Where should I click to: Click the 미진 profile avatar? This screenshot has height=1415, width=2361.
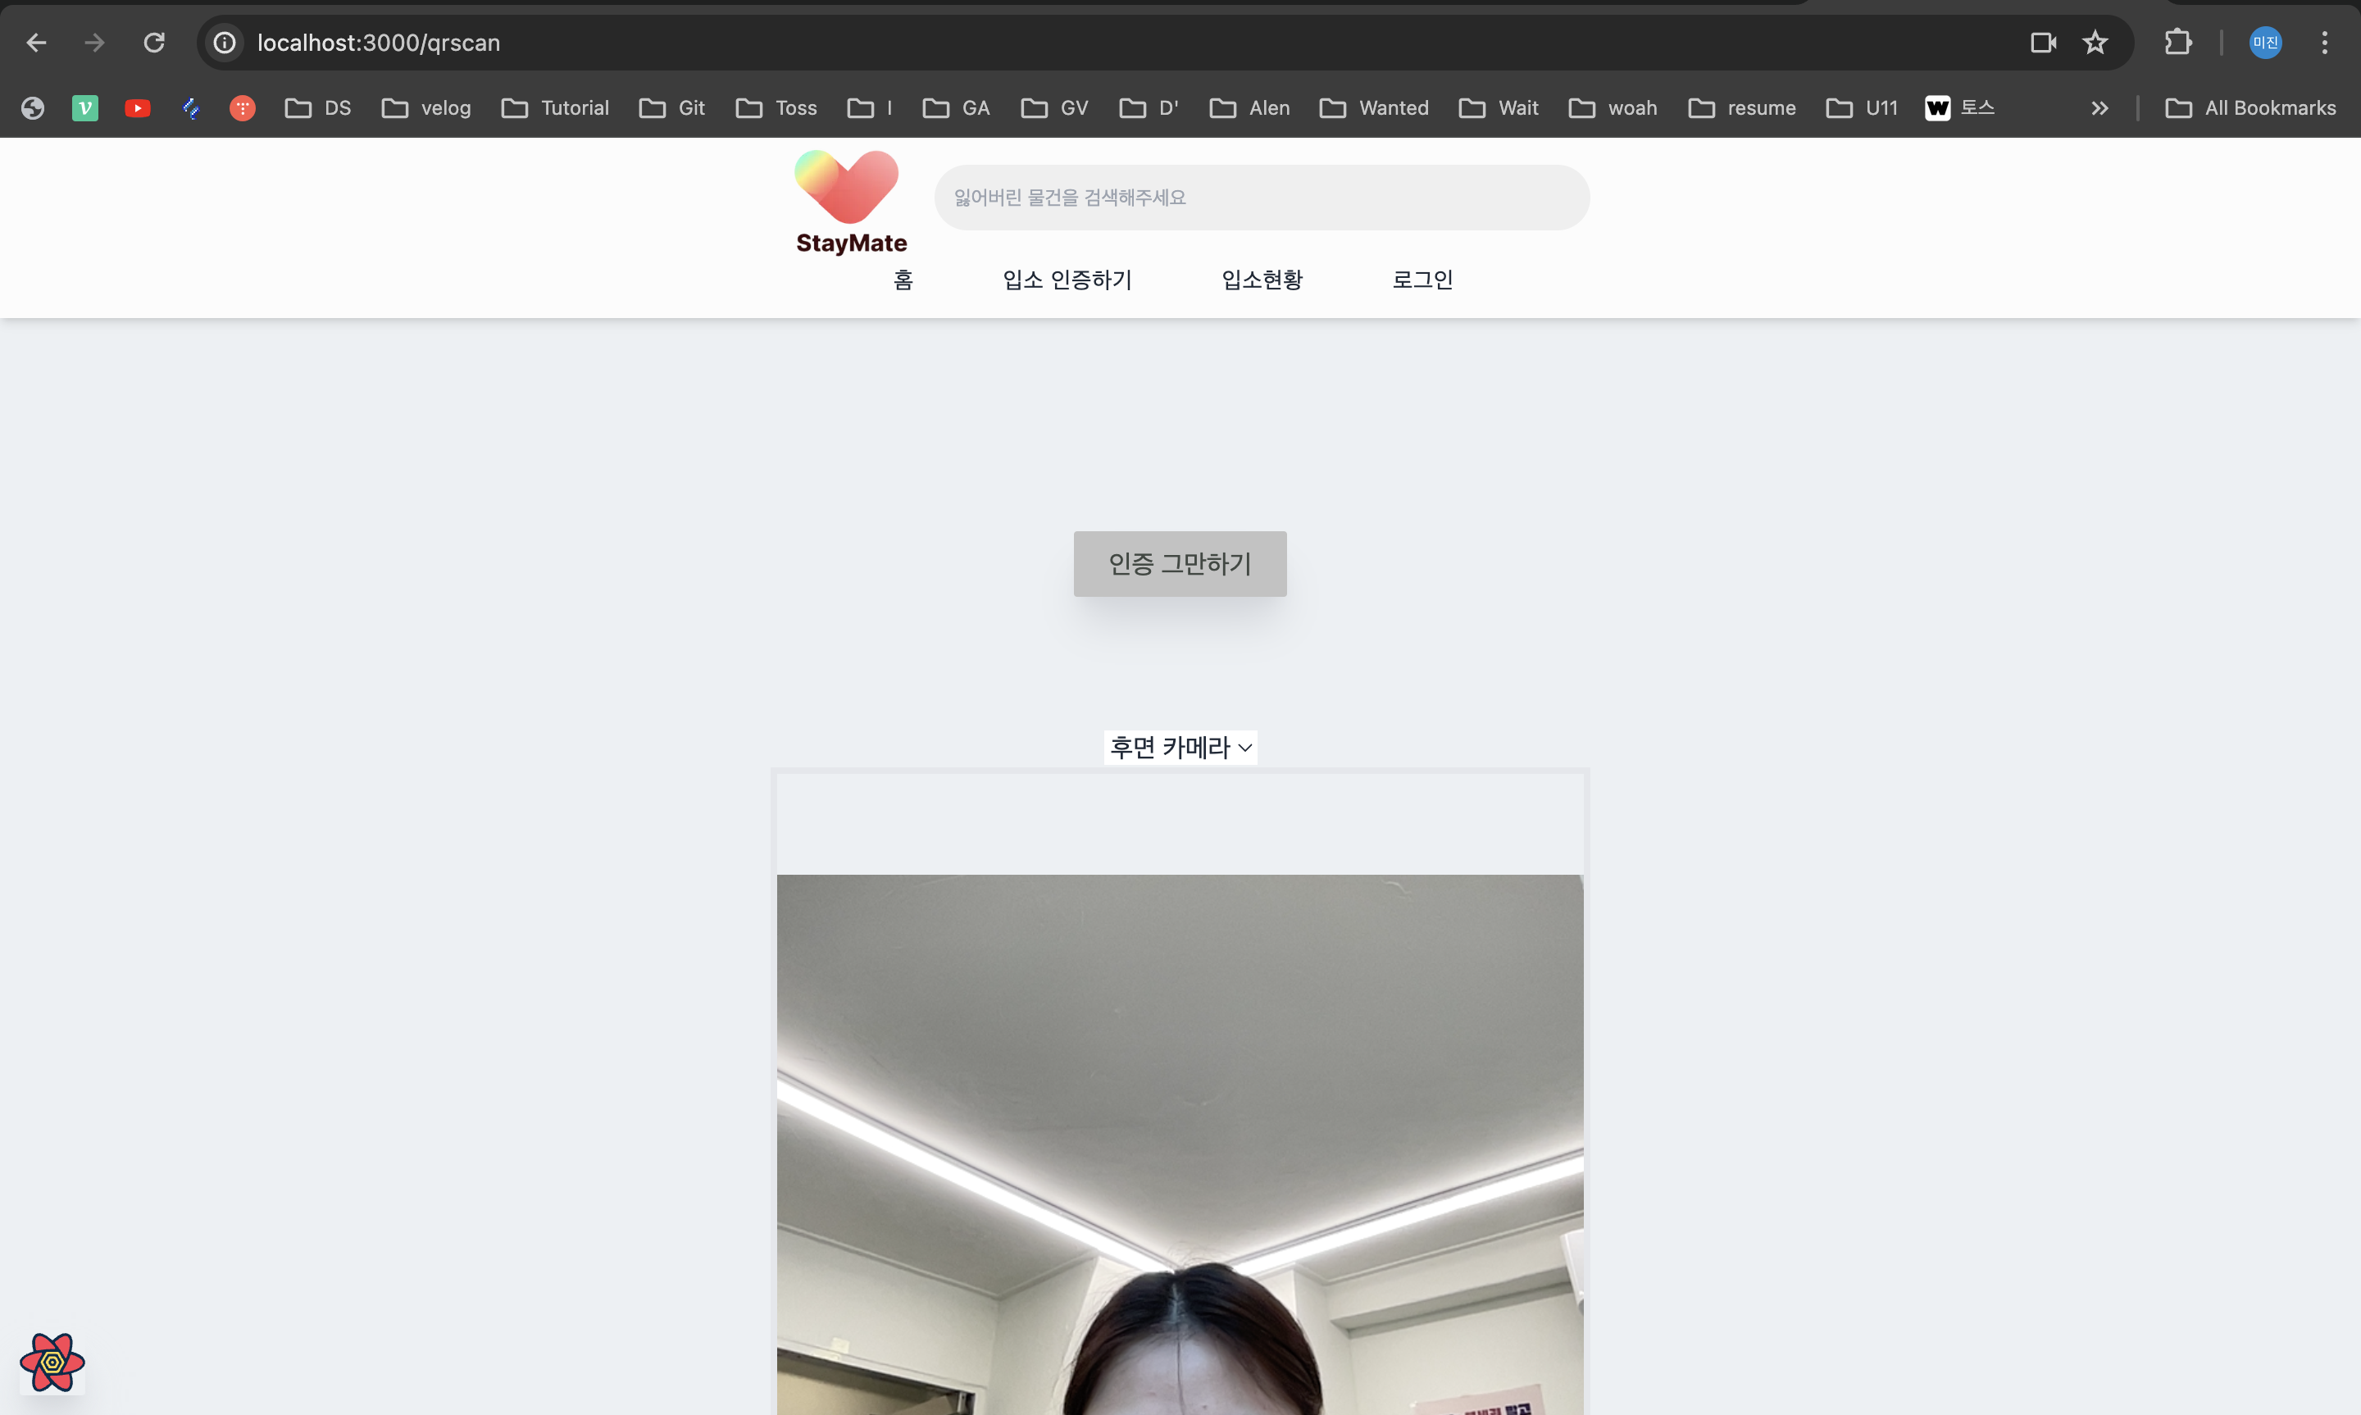click(2265, 43)
